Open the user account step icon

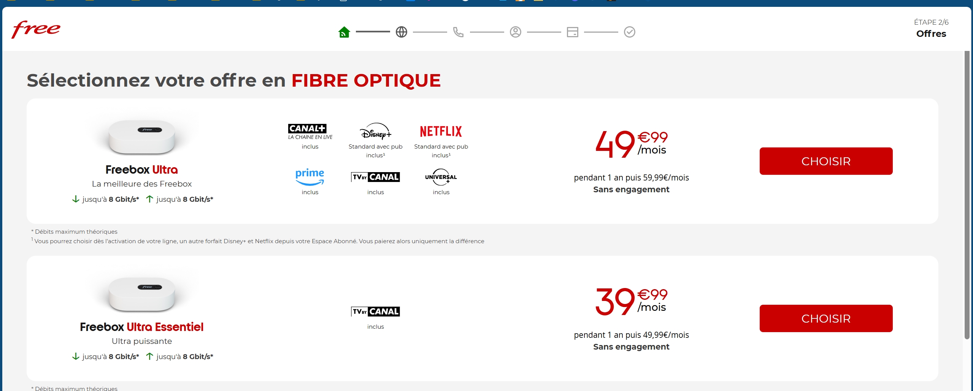coord(515,32)
